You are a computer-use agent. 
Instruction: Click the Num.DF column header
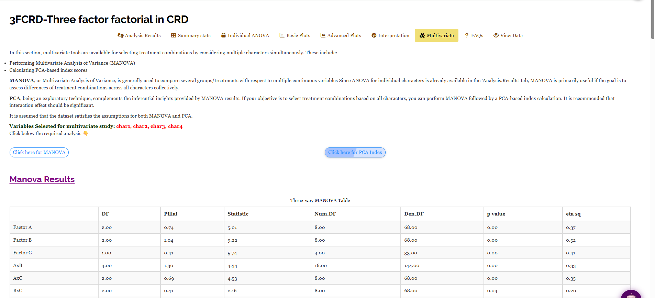point(356,214)
